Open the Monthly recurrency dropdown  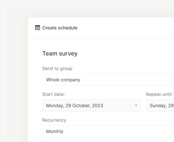(108, 131)
